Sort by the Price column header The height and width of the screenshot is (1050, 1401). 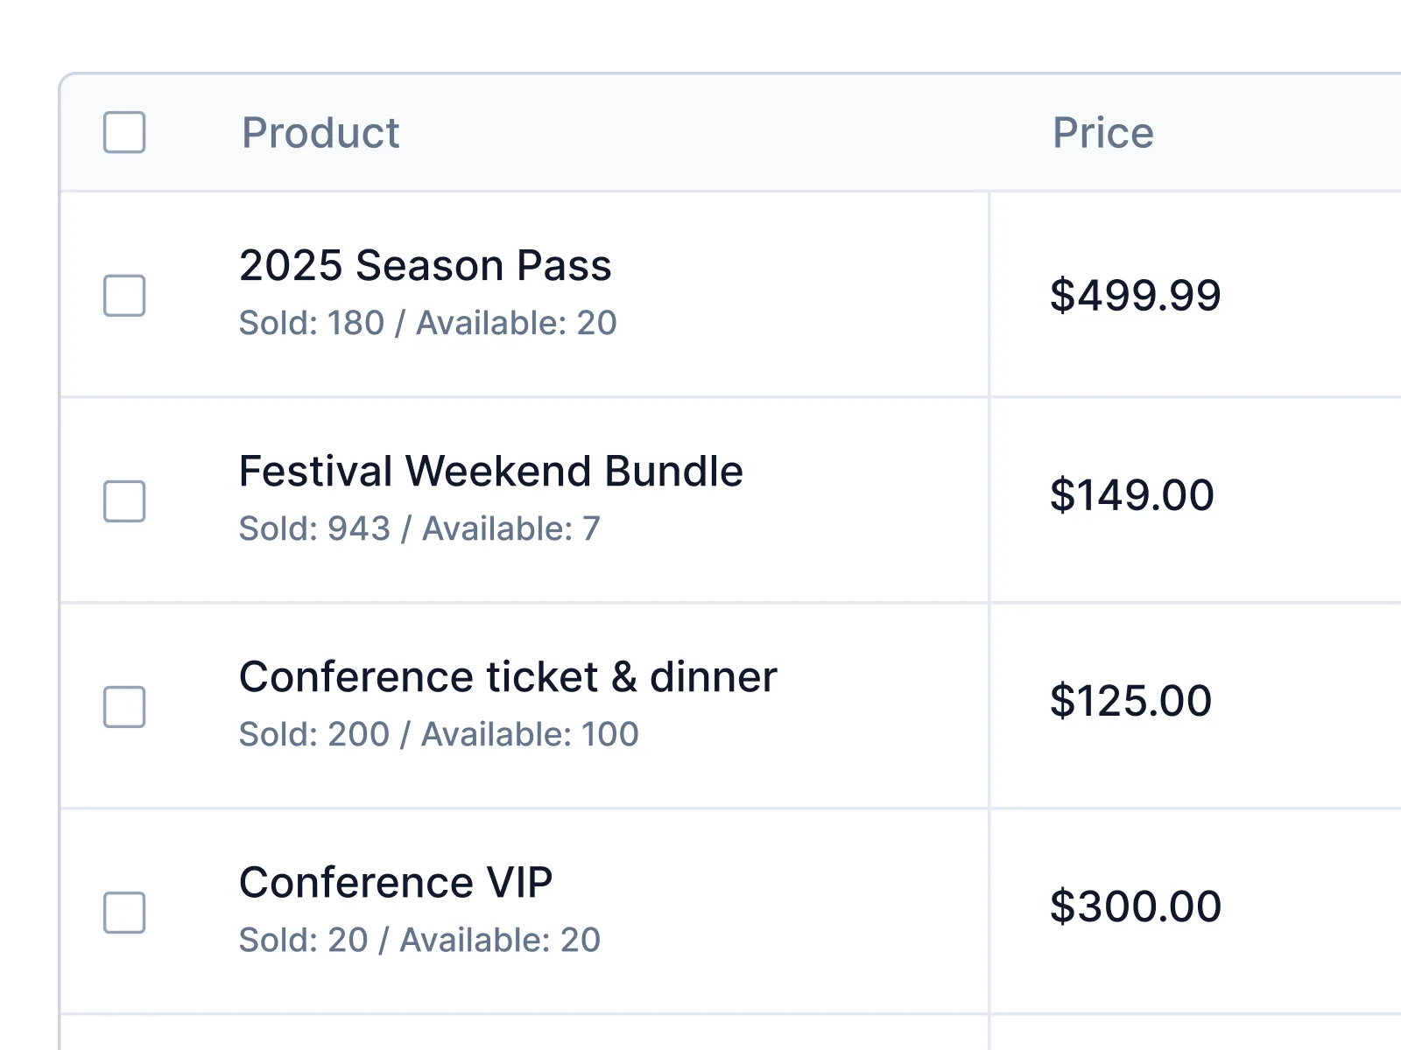point(1102,133)
